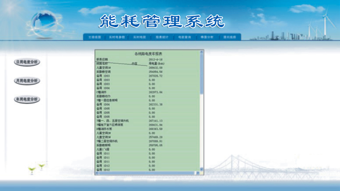
Task: Click the 7幢地下室六区喷淋泵 row name
Action: [x=110, y=125]
